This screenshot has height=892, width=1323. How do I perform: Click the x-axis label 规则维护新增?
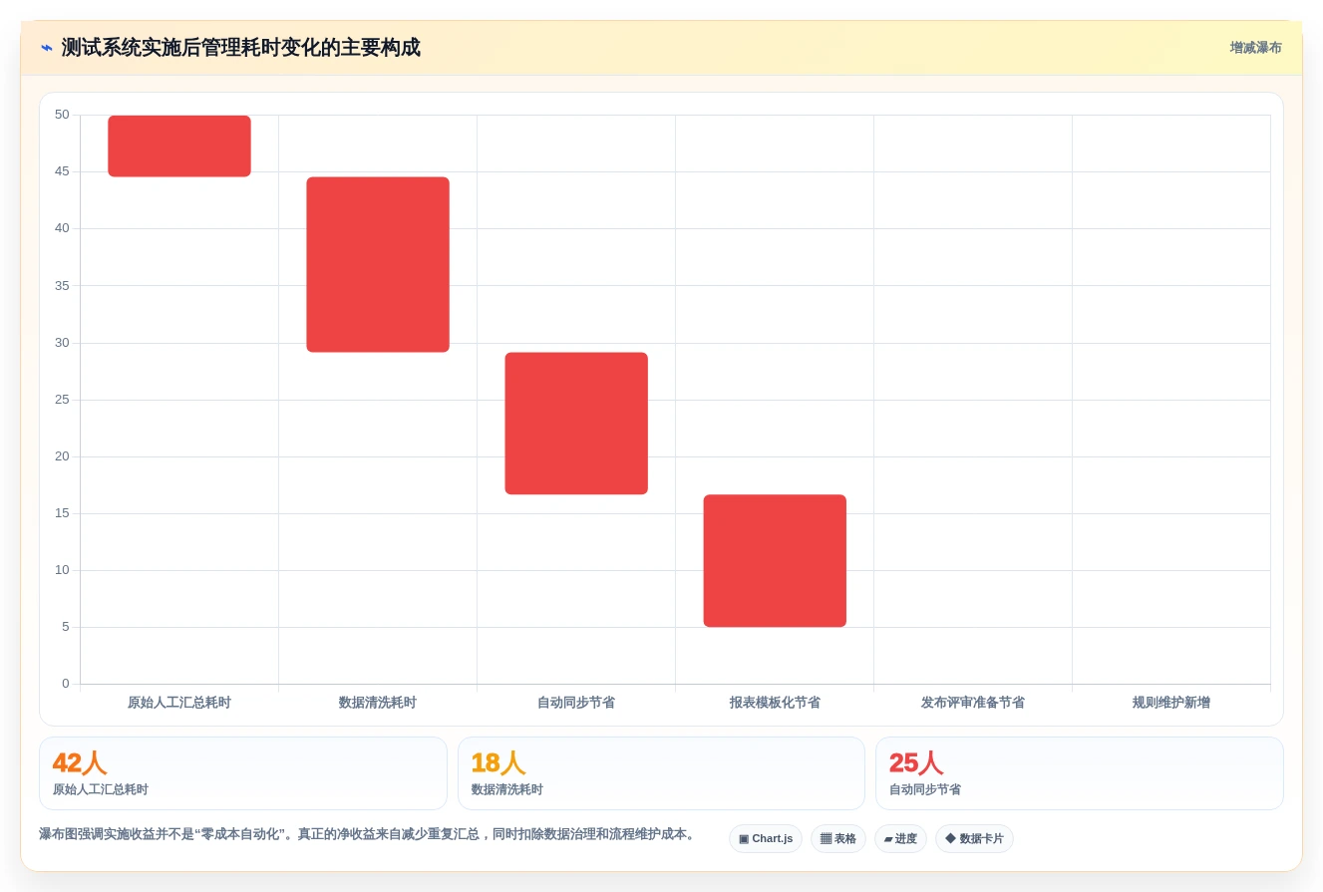click(x=1171, y=703)
